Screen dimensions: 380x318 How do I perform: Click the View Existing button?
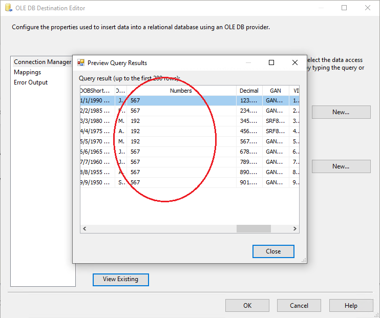click(x=120, y=279)
